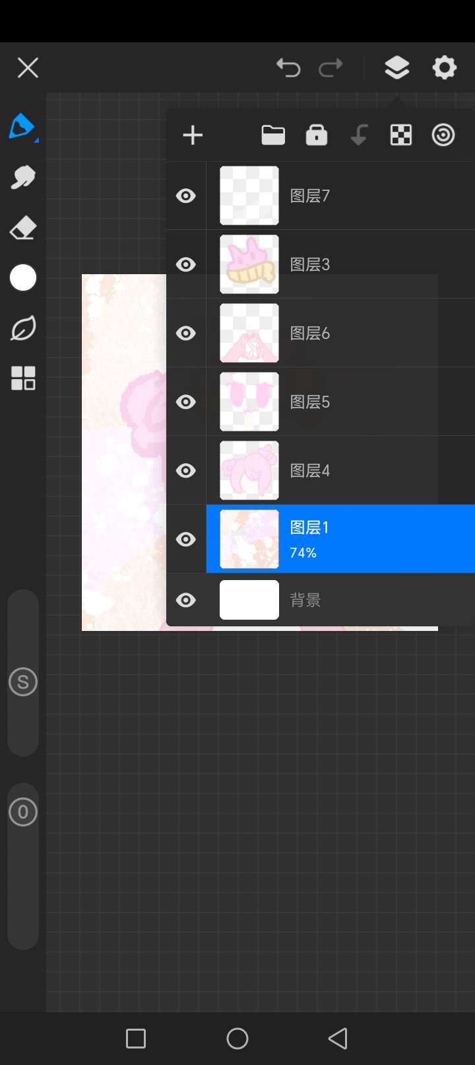Hide layer 图层4 with the eye icon
Screen dimensions: 475x1065
click(186, 471)
